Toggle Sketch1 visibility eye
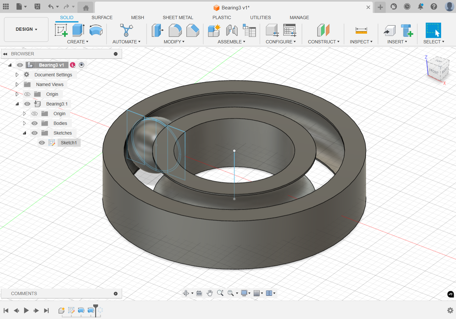This screenshot has width=456, height=319. coord(42,143)
